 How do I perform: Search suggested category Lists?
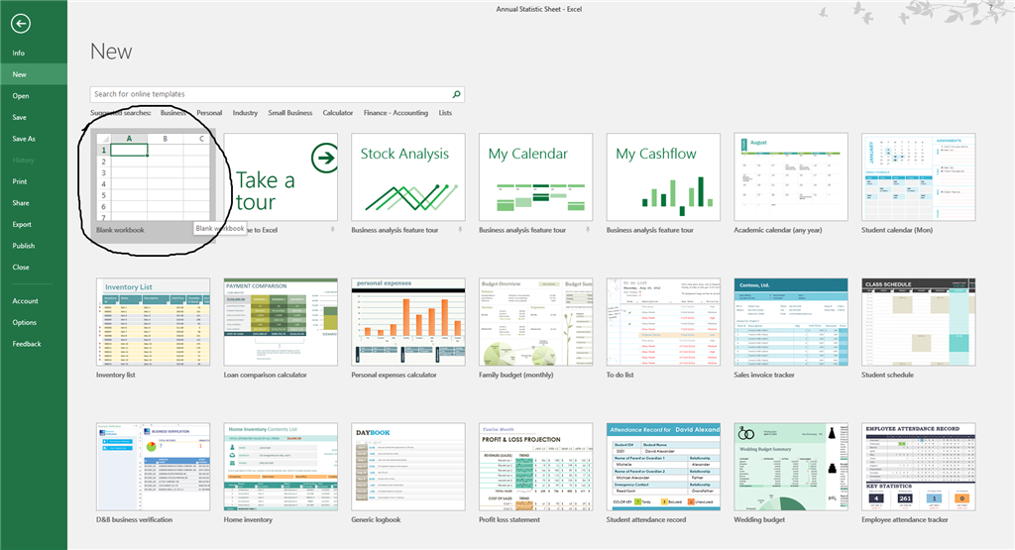(x=445, y=113)
